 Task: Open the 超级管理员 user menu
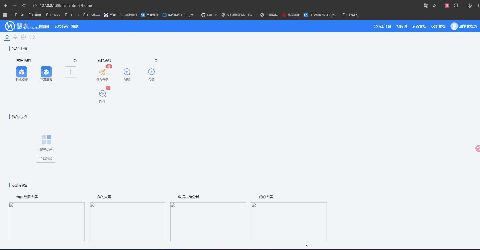pos(468,26)
